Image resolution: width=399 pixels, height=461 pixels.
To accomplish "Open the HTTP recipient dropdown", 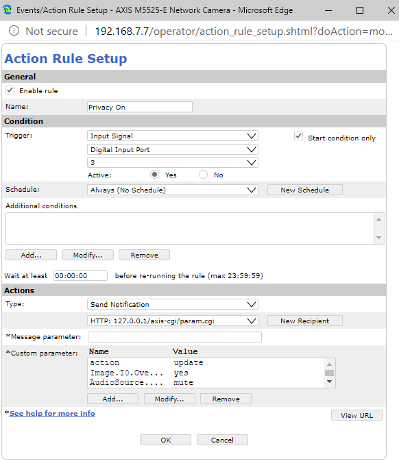I will 173,321.
